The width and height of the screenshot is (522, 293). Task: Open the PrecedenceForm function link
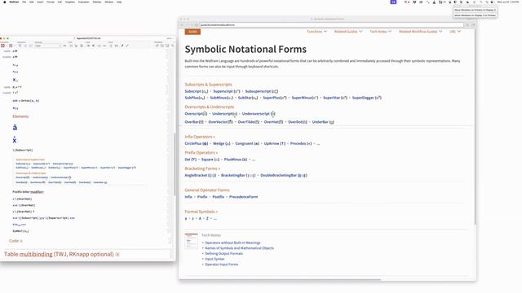coord(243,197)
